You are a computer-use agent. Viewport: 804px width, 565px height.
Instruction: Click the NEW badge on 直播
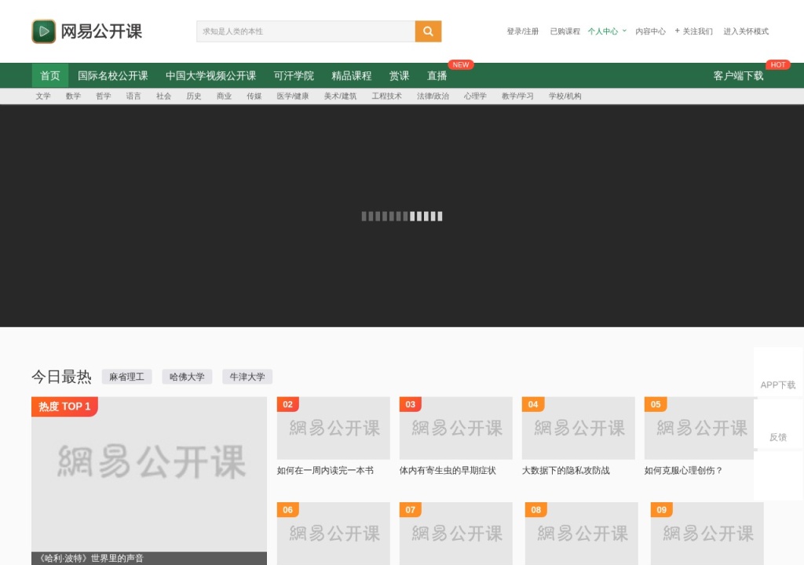460,65
